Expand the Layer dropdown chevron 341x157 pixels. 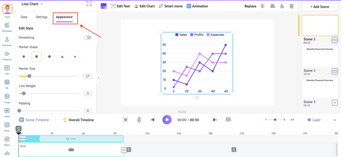click(335, 120)
